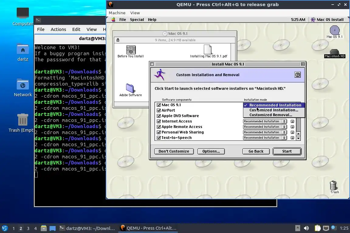This screenshot has height=233, width=350.
Task: Open the Mac OS Special menu
Action: click(x=137, y=20)
